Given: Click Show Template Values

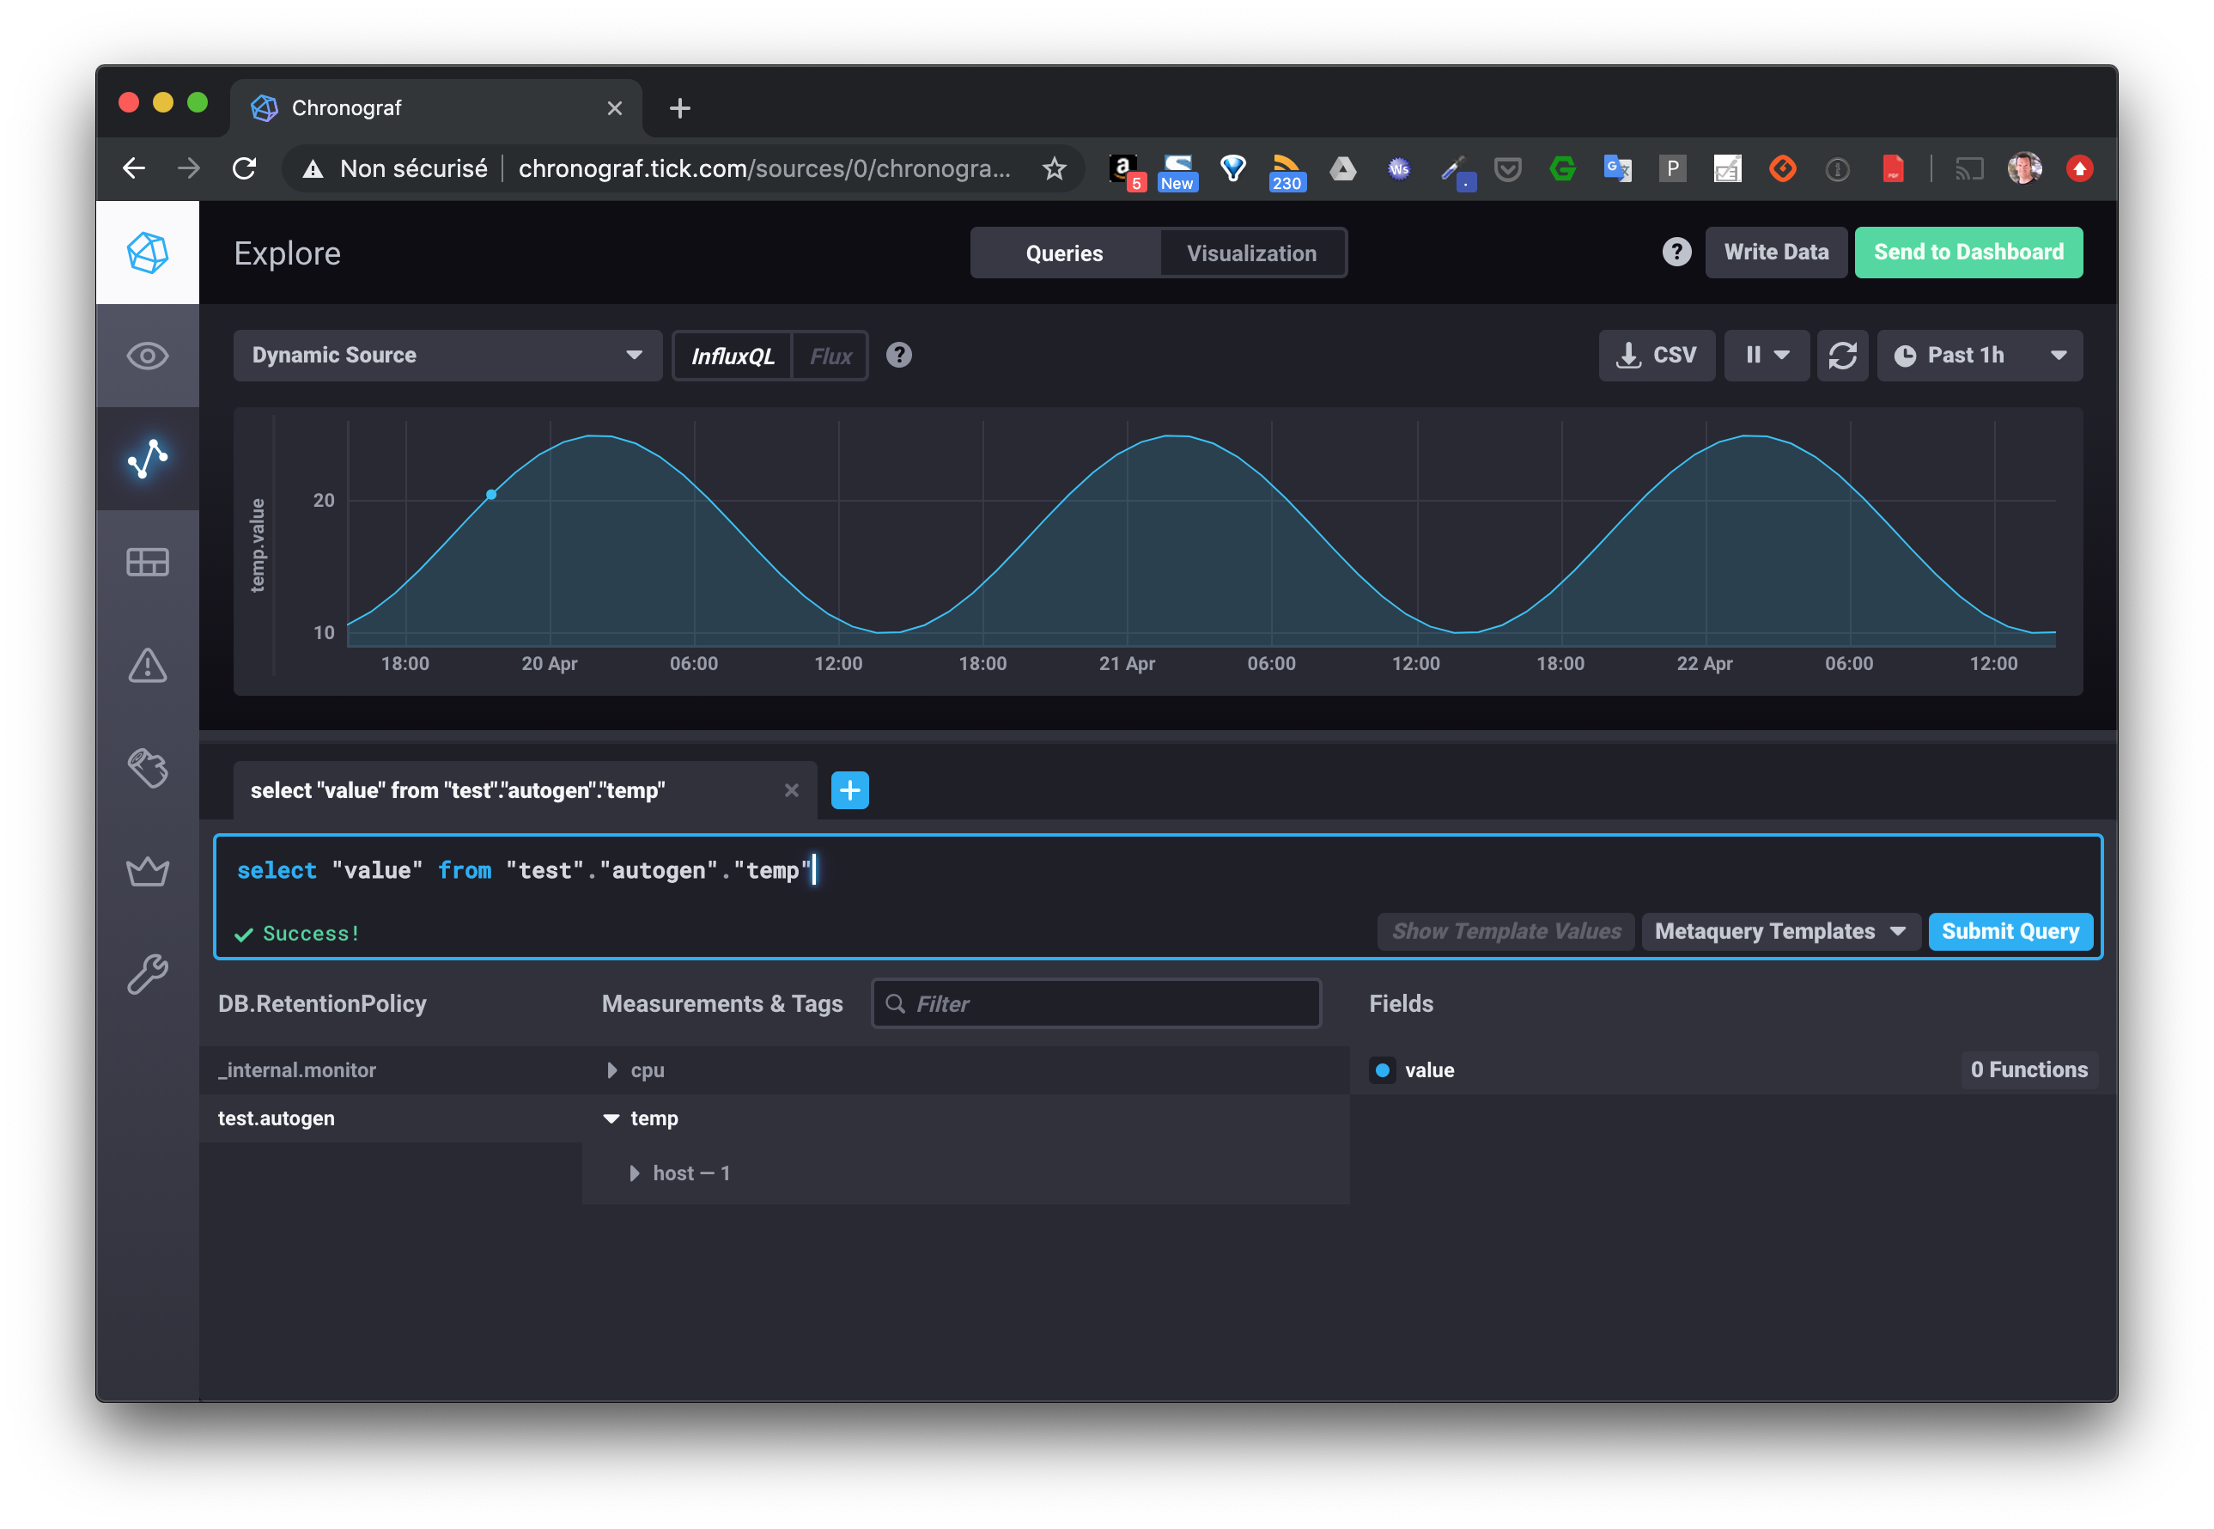Looking at the screenshot, I should 1505,931.
